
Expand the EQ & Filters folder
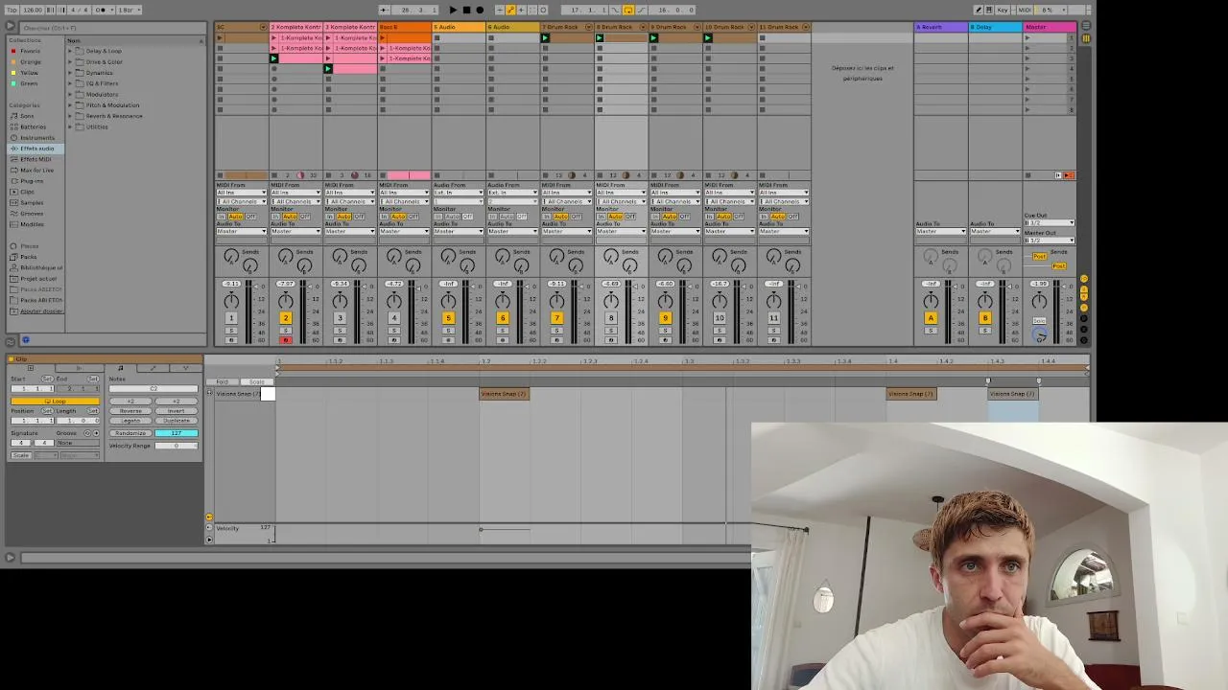coord(70,83)
